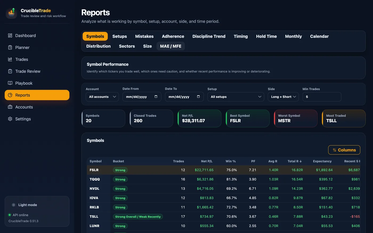373x233 pixels.
Task: Click the Accounts briefcase icon
Action: coord(10,107)
